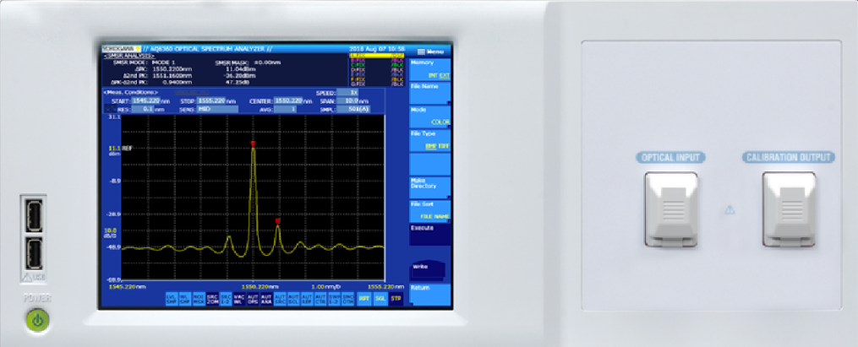Click the AUT OFS icon in bottom toolbar
Viewport: 858px width, 347px height.
click(253, 298)
